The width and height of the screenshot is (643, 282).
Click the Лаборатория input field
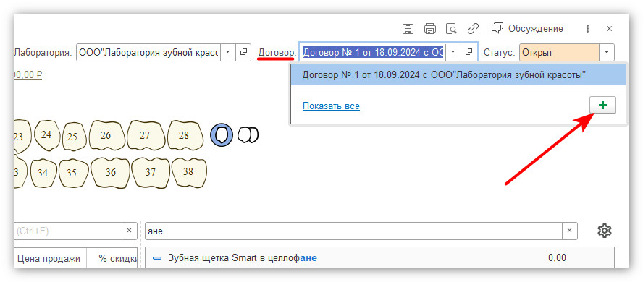click(148, 52)
